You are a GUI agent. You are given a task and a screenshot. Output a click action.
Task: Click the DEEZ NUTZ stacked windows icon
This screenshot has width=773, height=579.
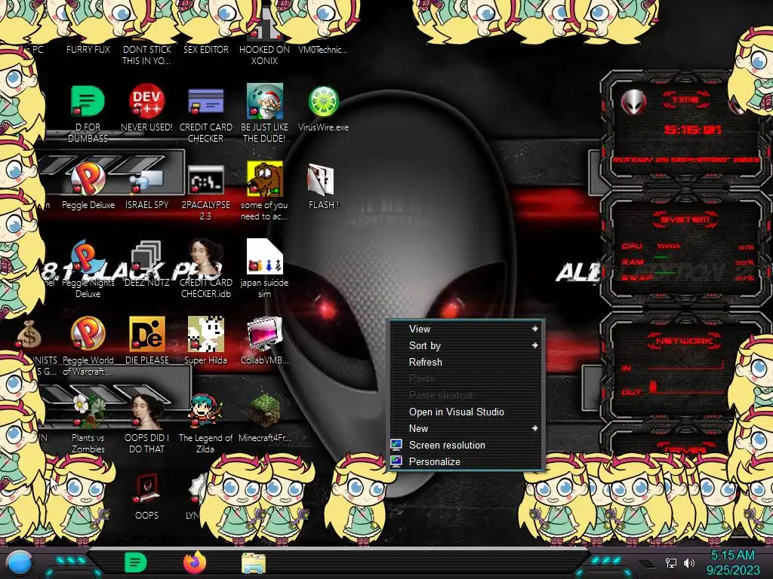pos(146,257)
